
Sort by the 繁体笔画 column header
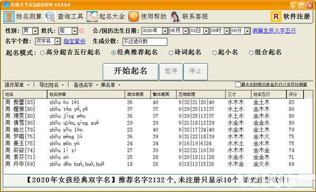pos(163,94)
